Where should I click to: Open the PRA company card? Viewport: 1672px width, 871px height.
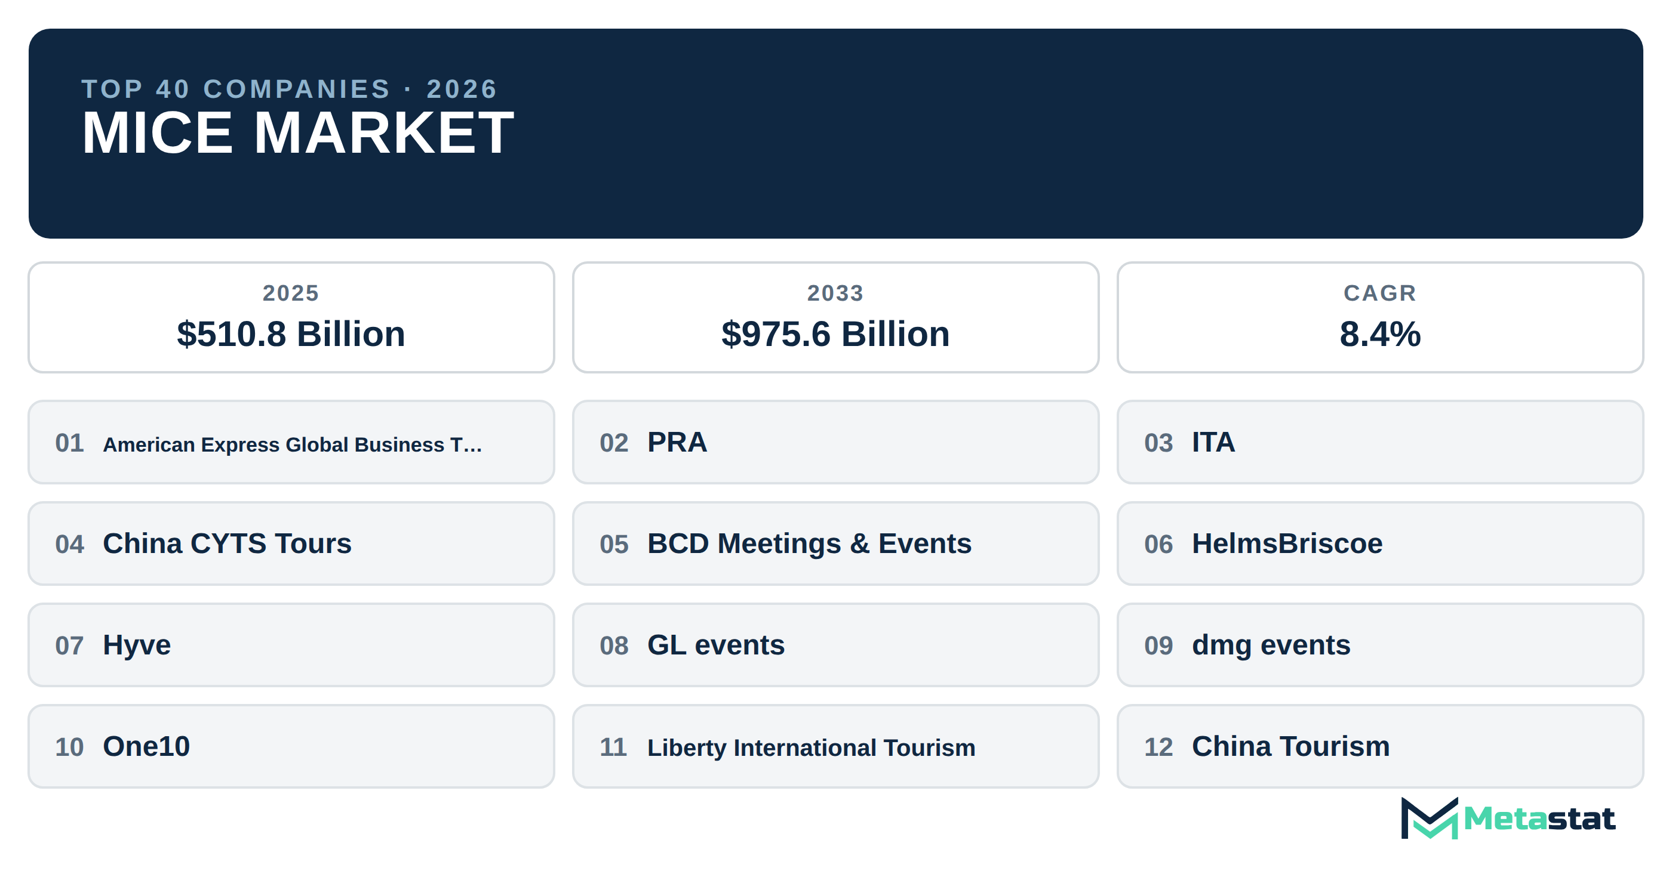835,442
